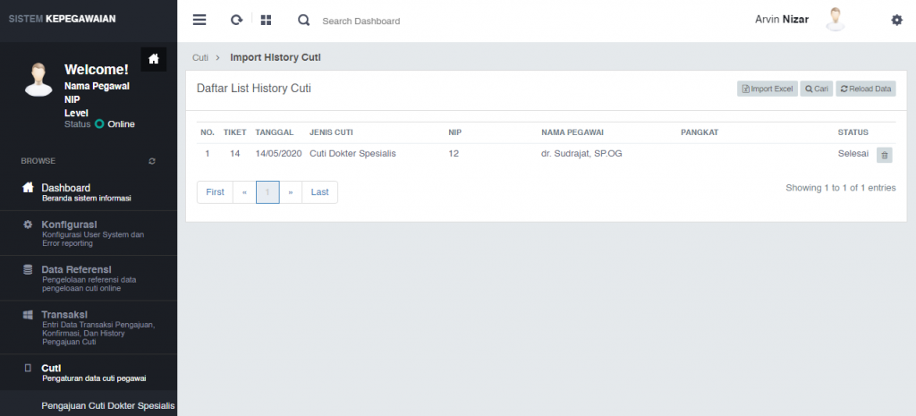
Task: Open the Dashboard menu item
Action: point(89,192)
